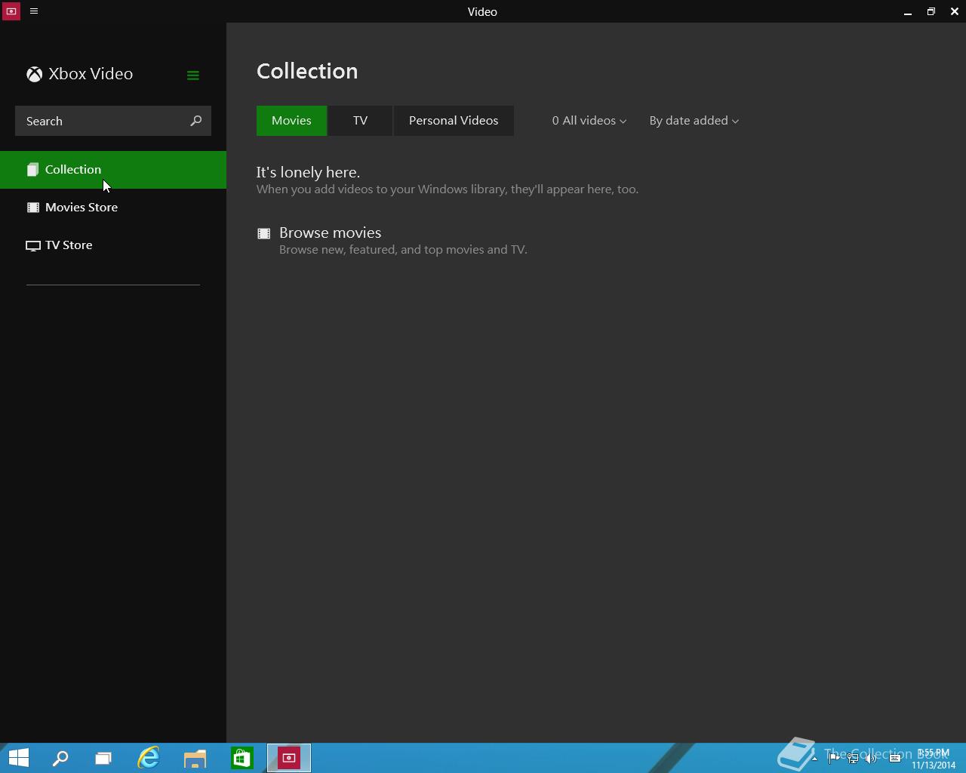Image resolution: width=966 pixels, height=773 pixels.
Task: Click the film icon beside Browse movies
Action: click(263, 234)
